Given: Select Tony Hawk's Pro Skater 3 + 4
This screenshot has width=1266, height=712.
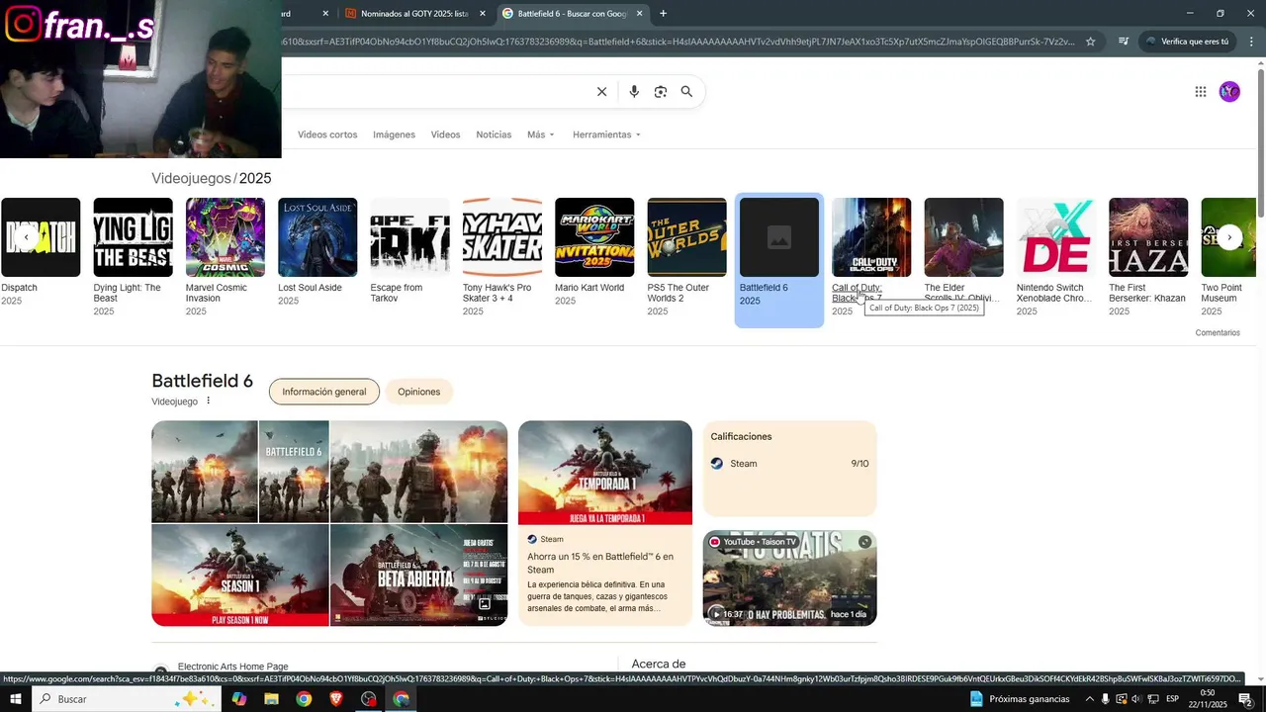Looking at the screenshot, I should pos(502,257).
